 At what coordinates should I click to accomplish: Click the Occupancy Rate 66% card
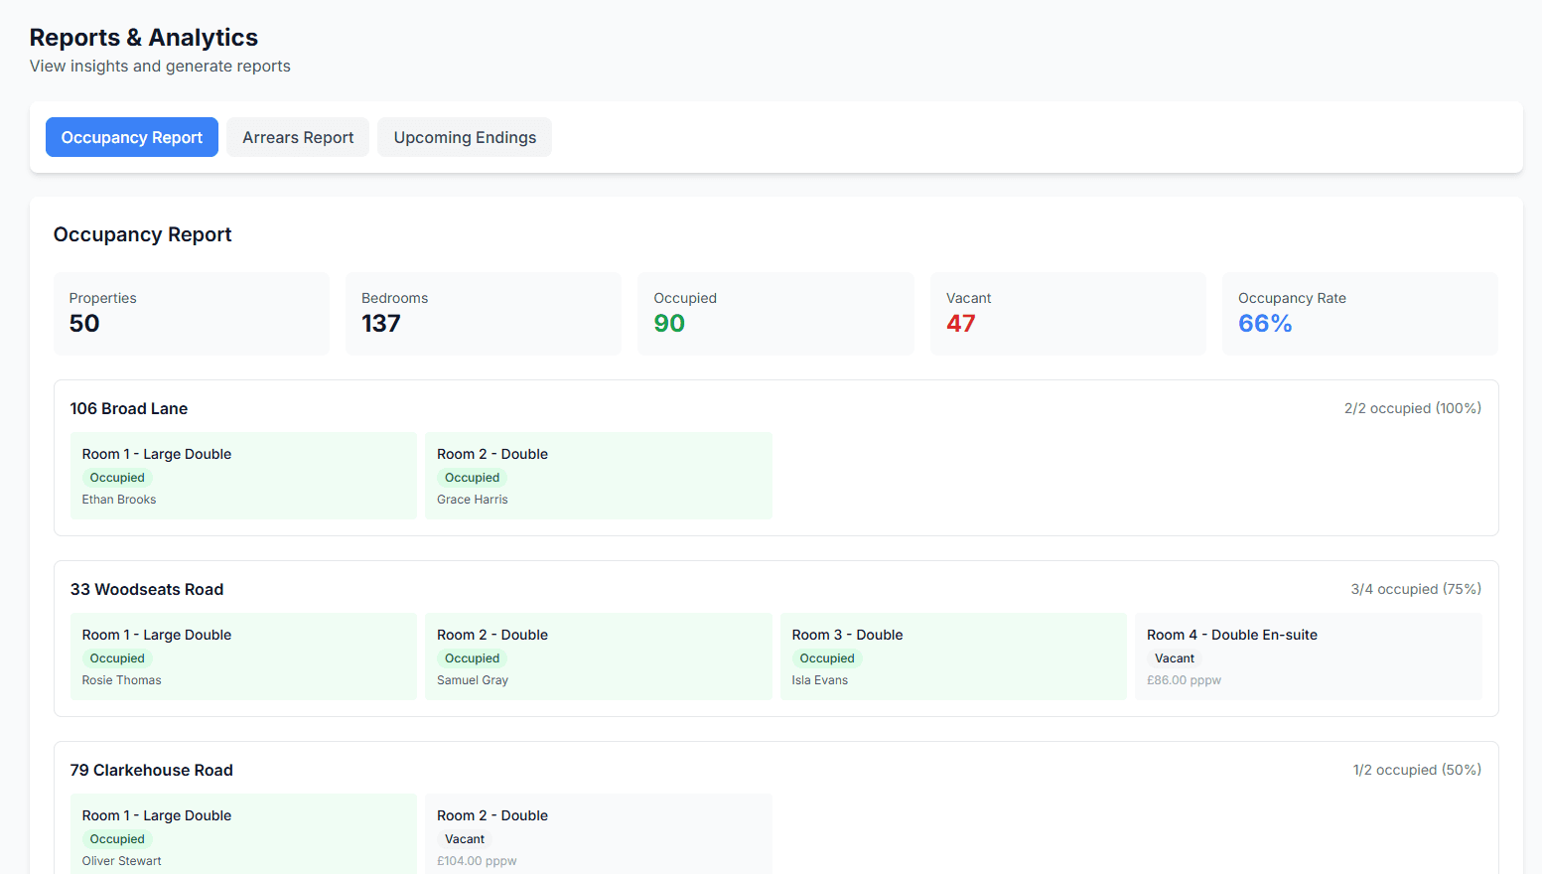point(1360,314)
